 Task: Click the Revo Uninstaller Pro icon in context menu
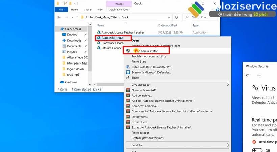pyautogui.click(x=128, y=67)
